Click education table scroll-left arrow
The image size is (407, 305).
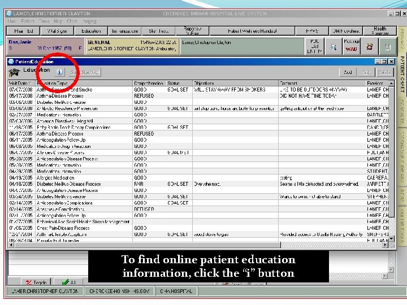(x=11, y=245)
